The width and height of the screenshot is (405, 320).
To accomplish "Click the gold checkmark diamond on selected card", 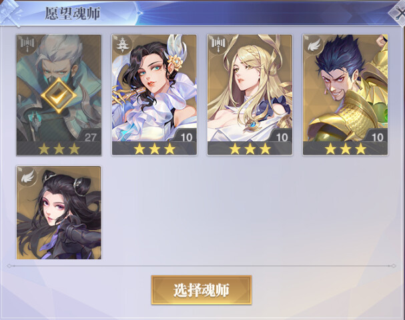I will 59,96.
